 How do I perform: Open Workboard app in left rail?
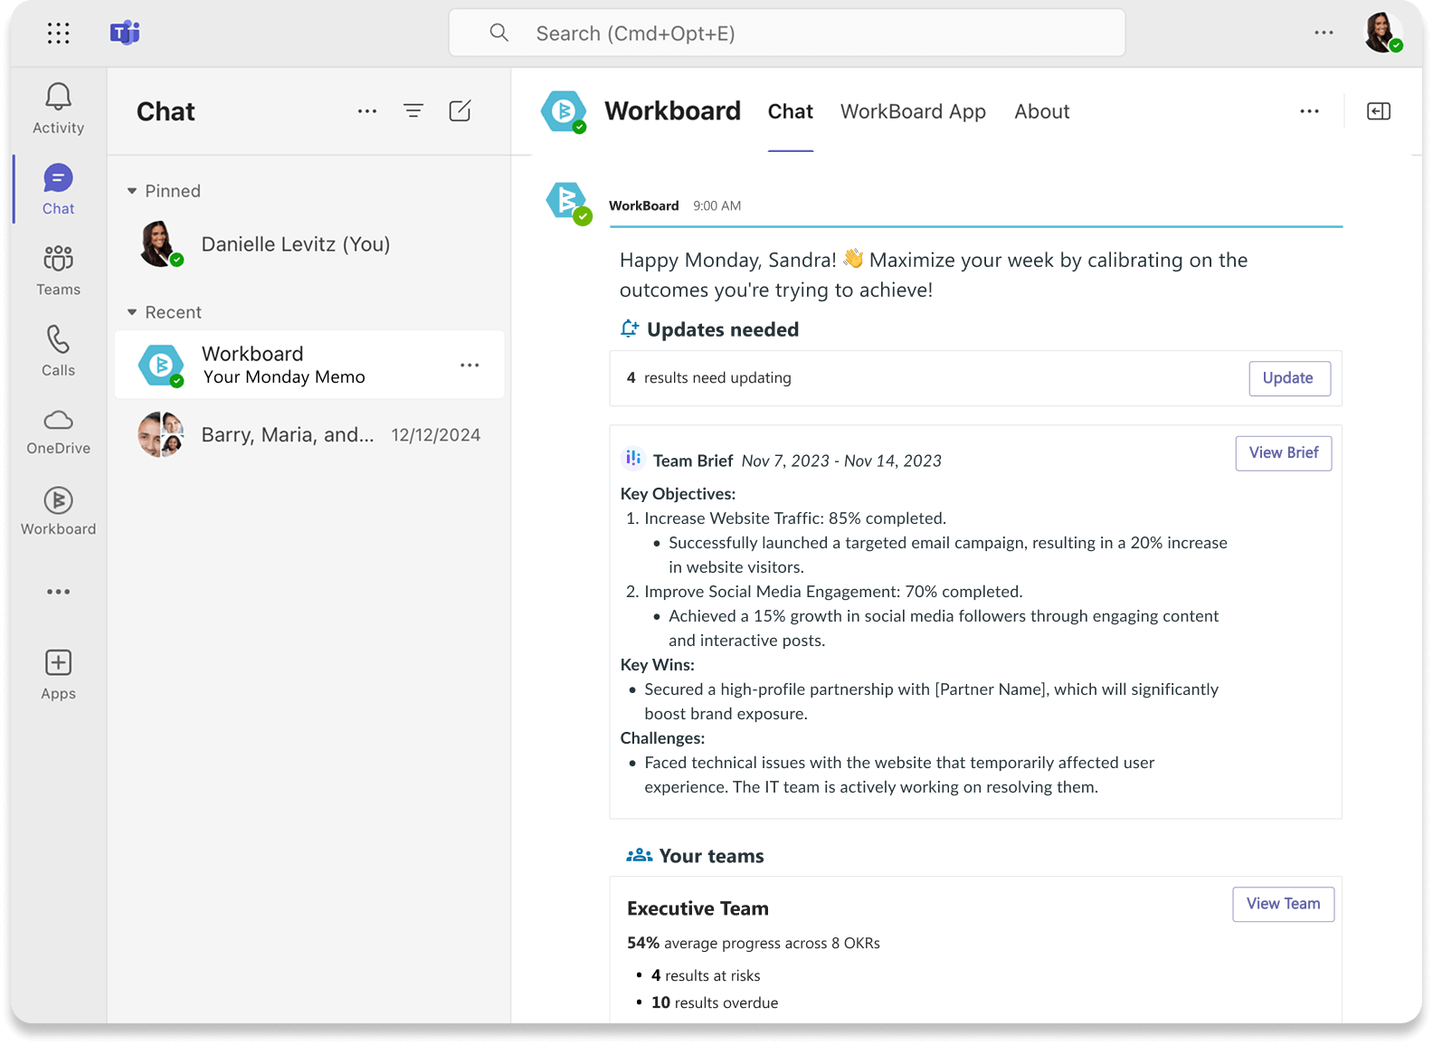point(58,510)
